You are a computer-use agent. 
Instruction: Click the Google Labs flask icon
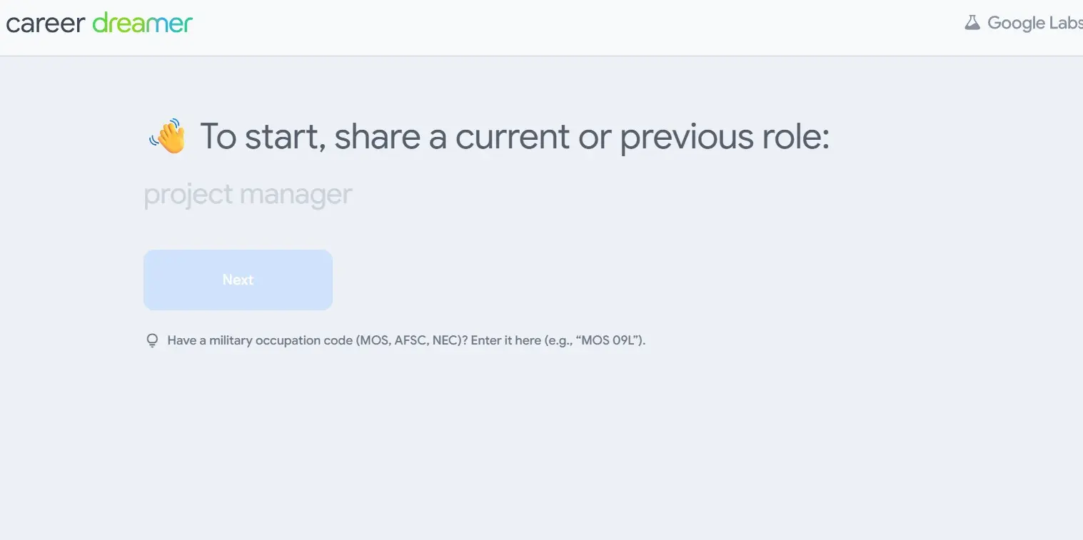pos(972,23)
